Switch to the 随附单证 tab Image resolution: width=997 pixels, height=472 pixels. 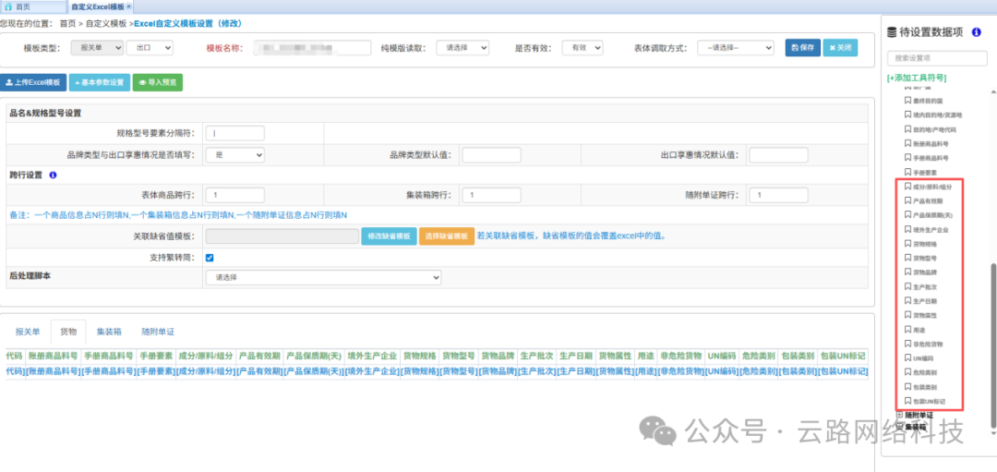coord(158,332)
